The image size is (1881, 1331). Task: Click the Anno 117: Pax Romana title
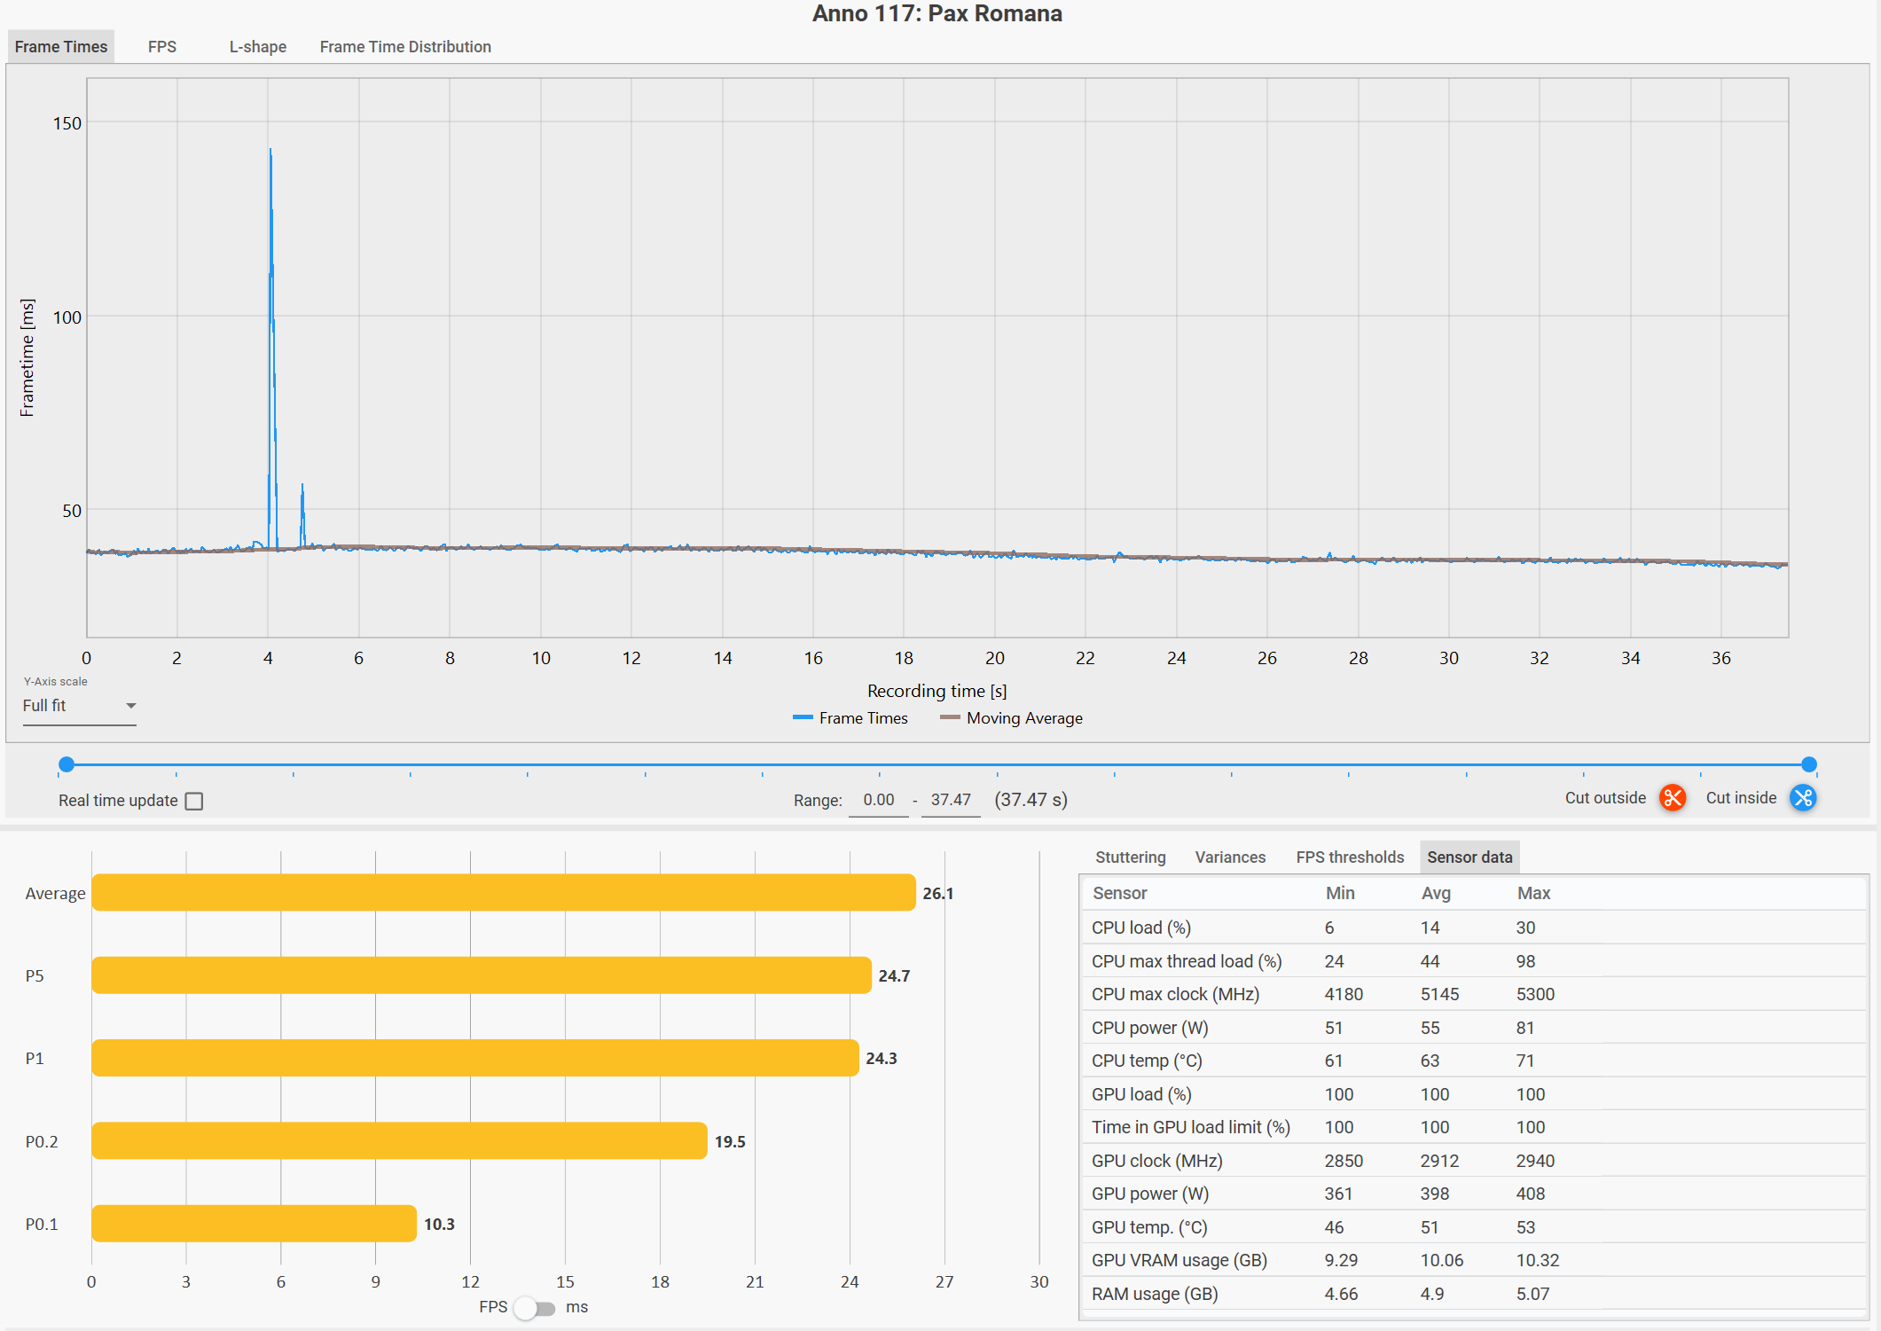[x=937, y=13]
